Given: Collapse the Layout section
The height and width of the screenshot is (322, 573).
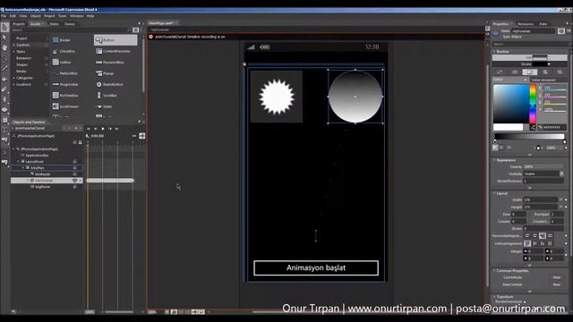Looking at the screenshot, I should coord(494,193).
